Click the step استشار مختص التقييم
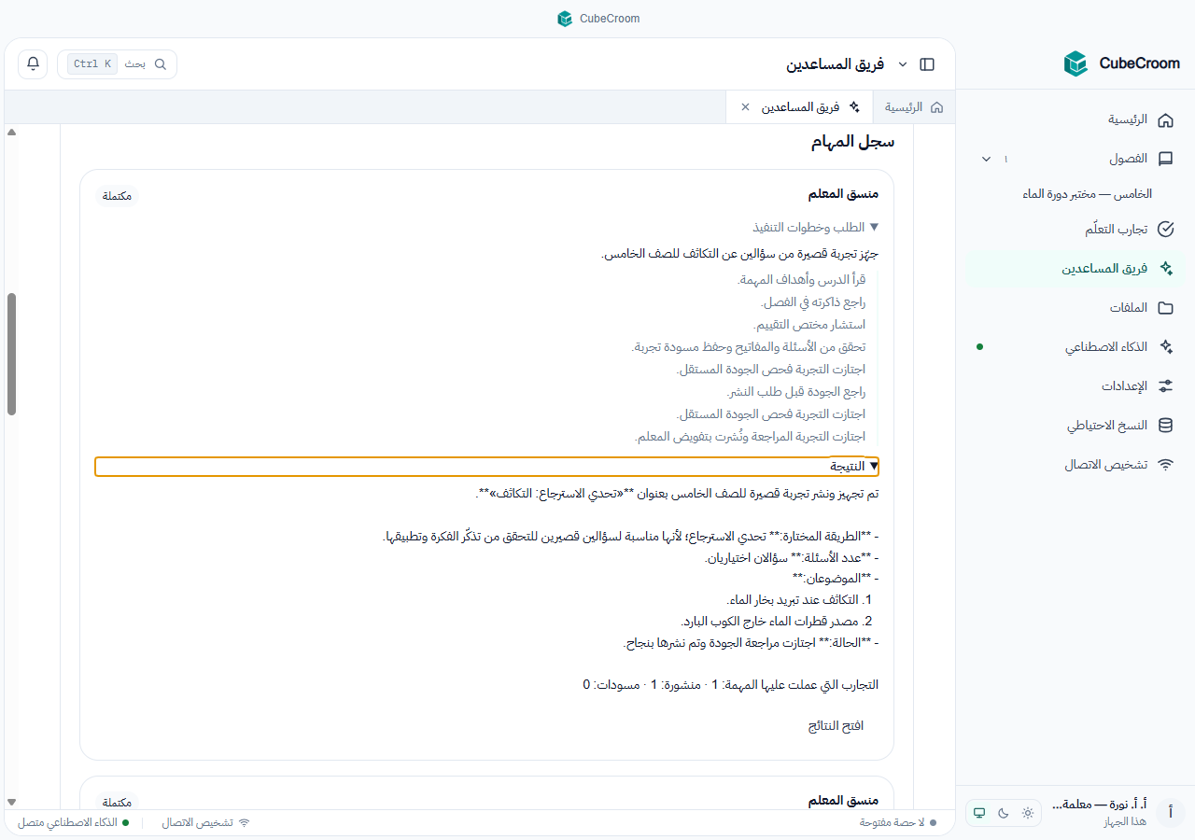 (x=809, y=325)
